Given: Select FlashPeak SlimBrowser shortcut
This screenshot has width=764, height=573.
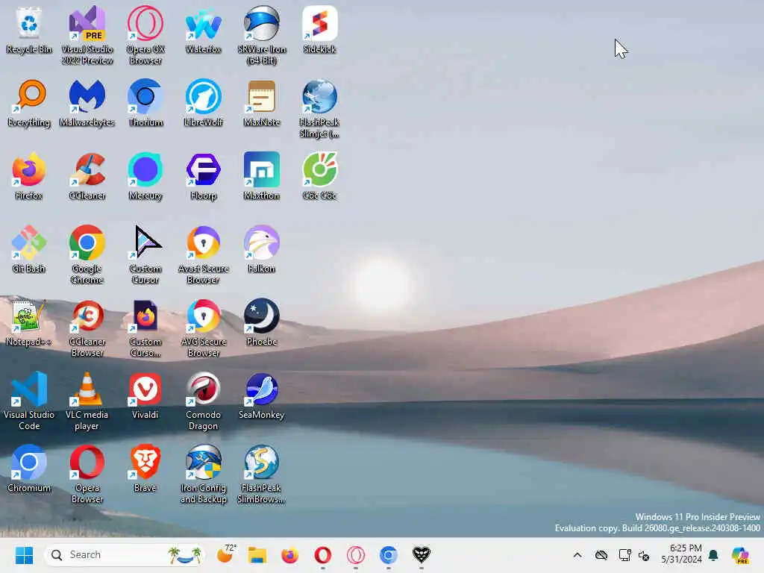Looking at the screenshot, I should pos(262,474).
